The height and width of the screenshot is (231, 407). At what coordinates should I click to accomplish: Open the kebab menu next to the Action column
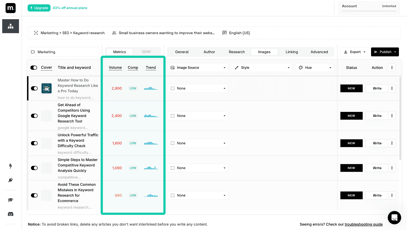point(392,67)
